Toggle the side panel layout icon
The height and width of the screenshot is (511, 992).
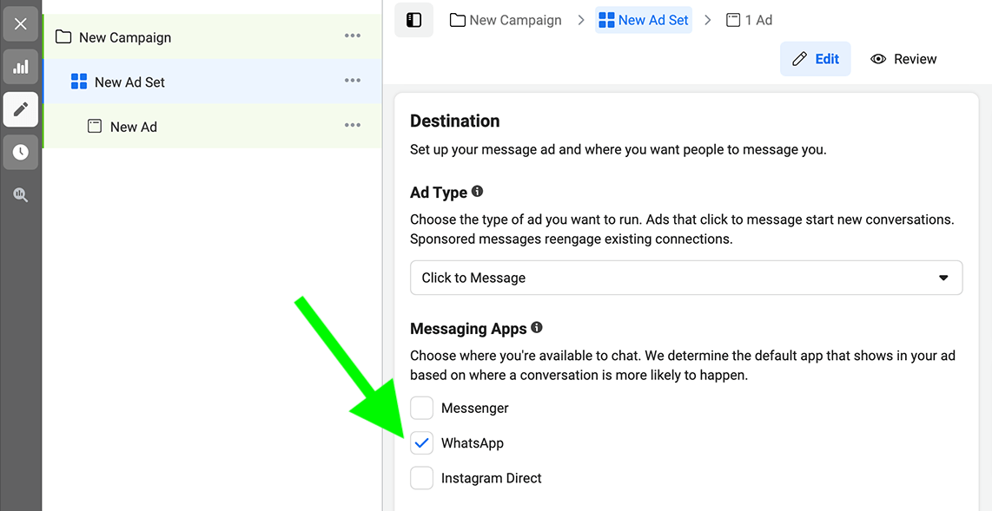point(413,20)
